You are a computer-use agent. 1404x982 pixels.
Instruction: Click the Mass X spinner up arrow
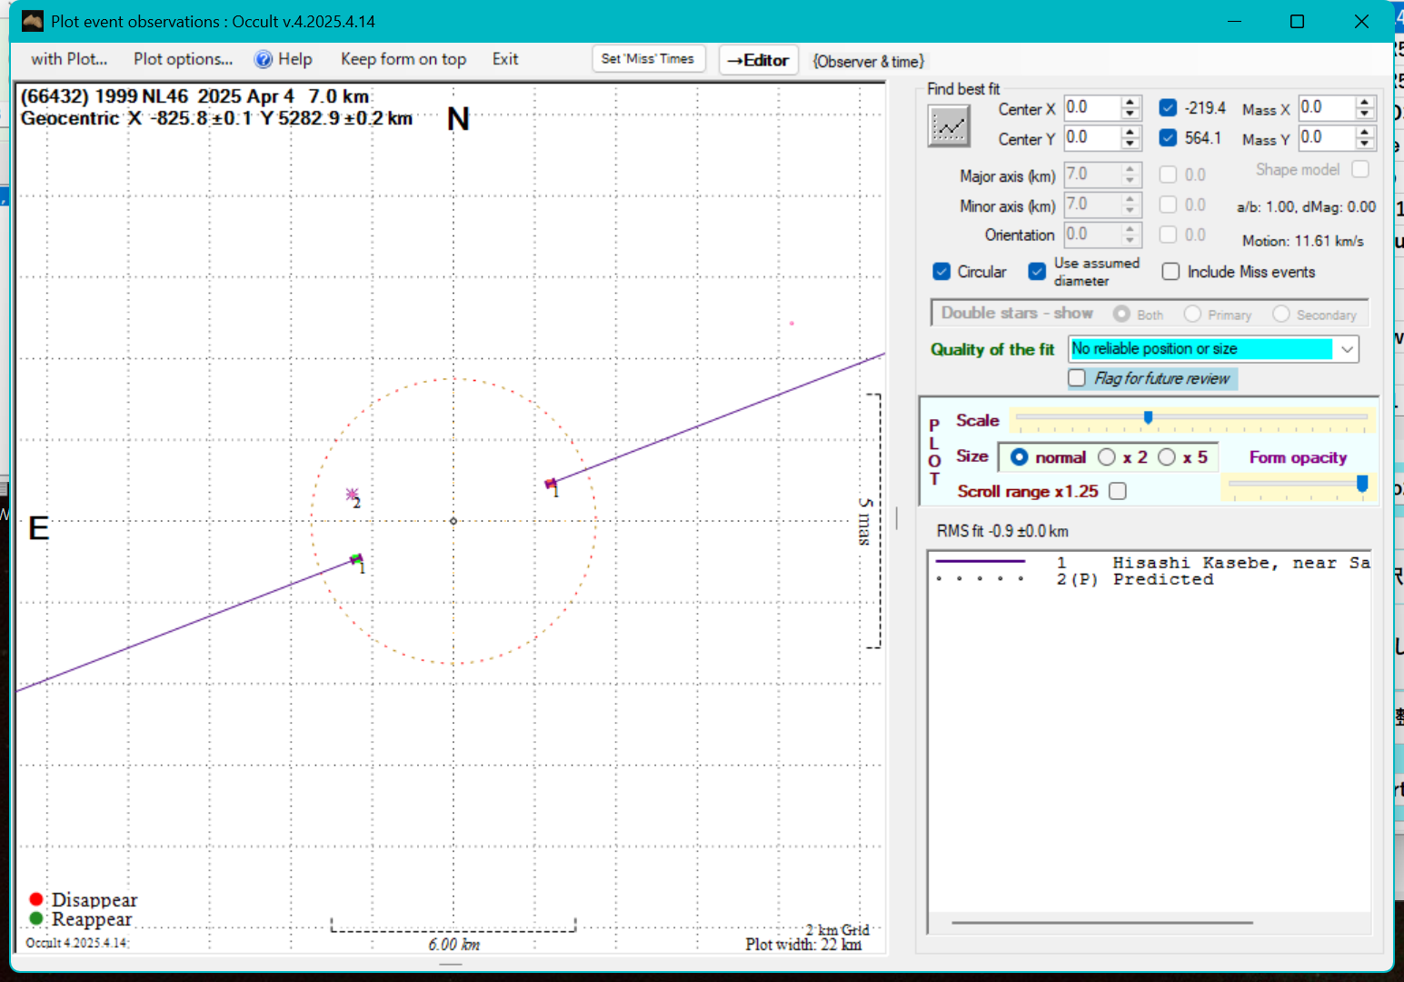pos(1364,102)
